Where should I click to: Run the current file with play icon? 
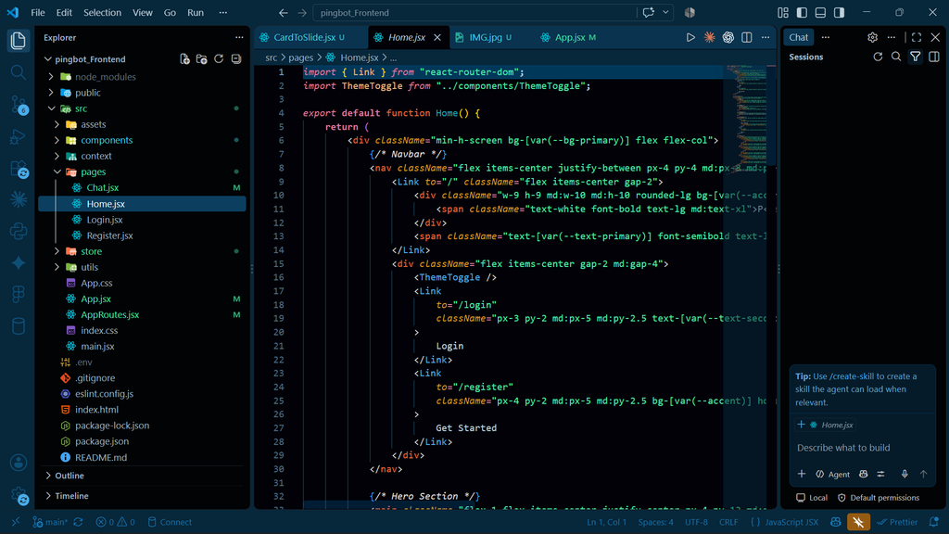coord(690,37)
